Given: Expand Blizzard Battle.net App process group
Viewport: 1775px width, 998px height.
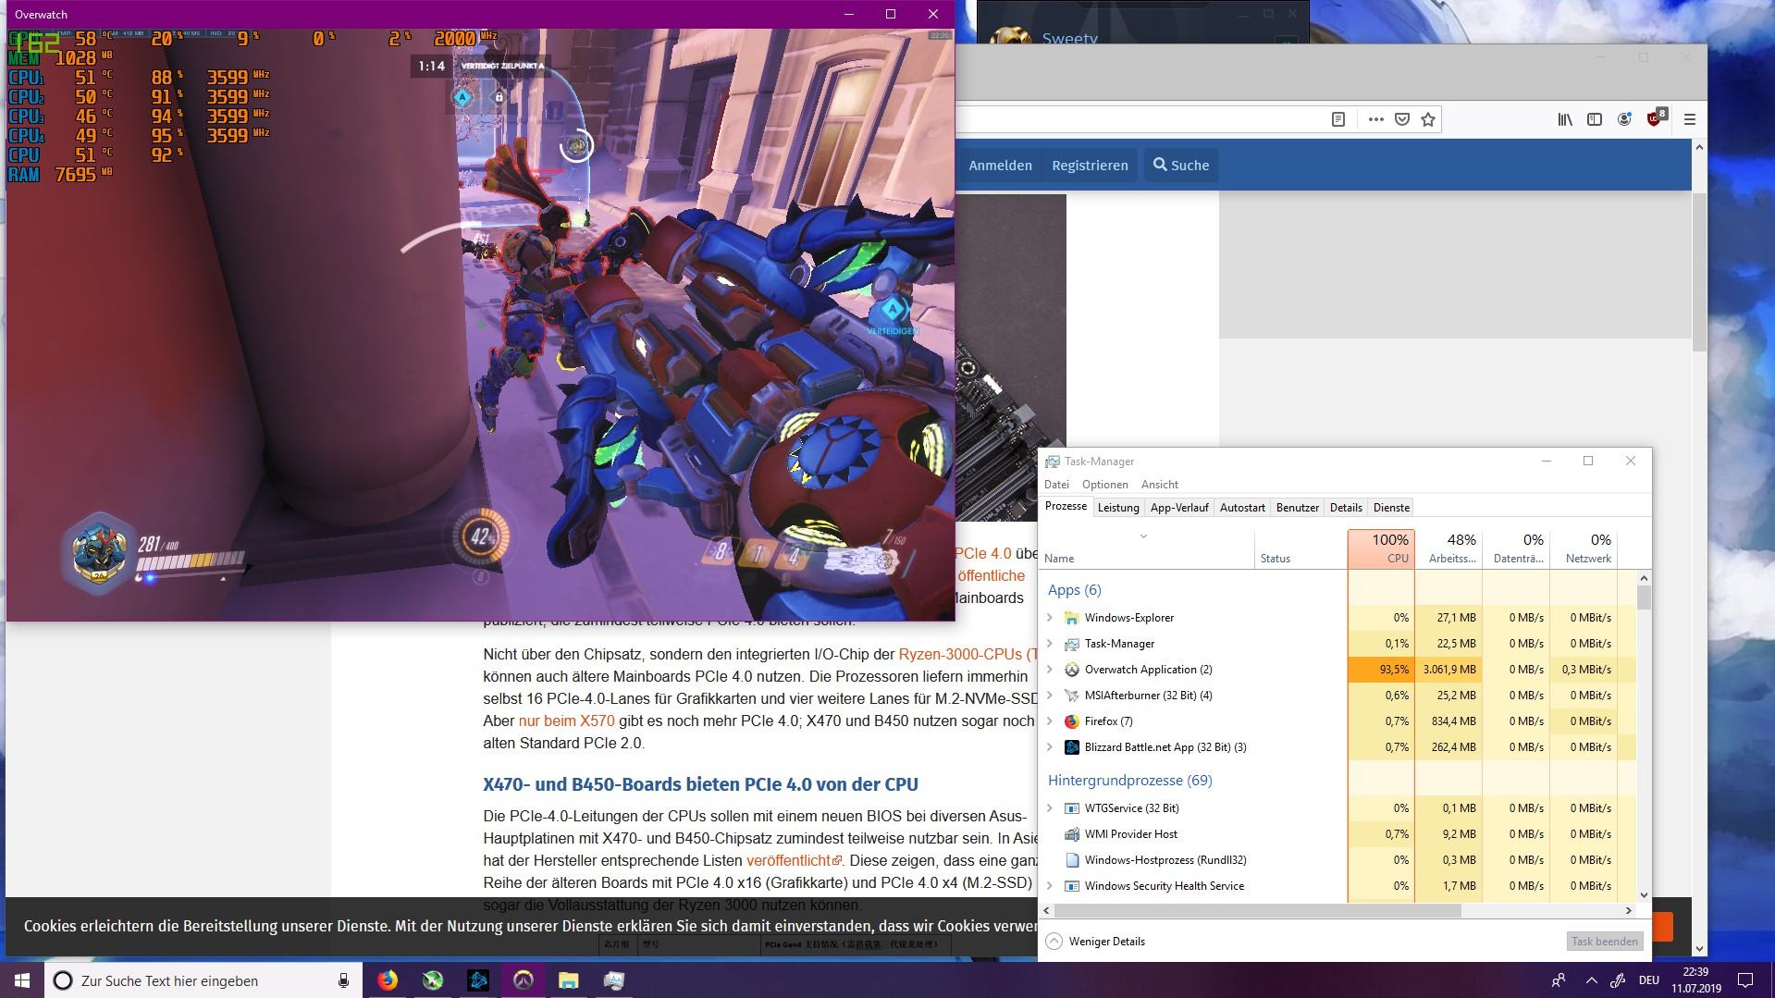Looking at the screenshot, I should 1050,747.
